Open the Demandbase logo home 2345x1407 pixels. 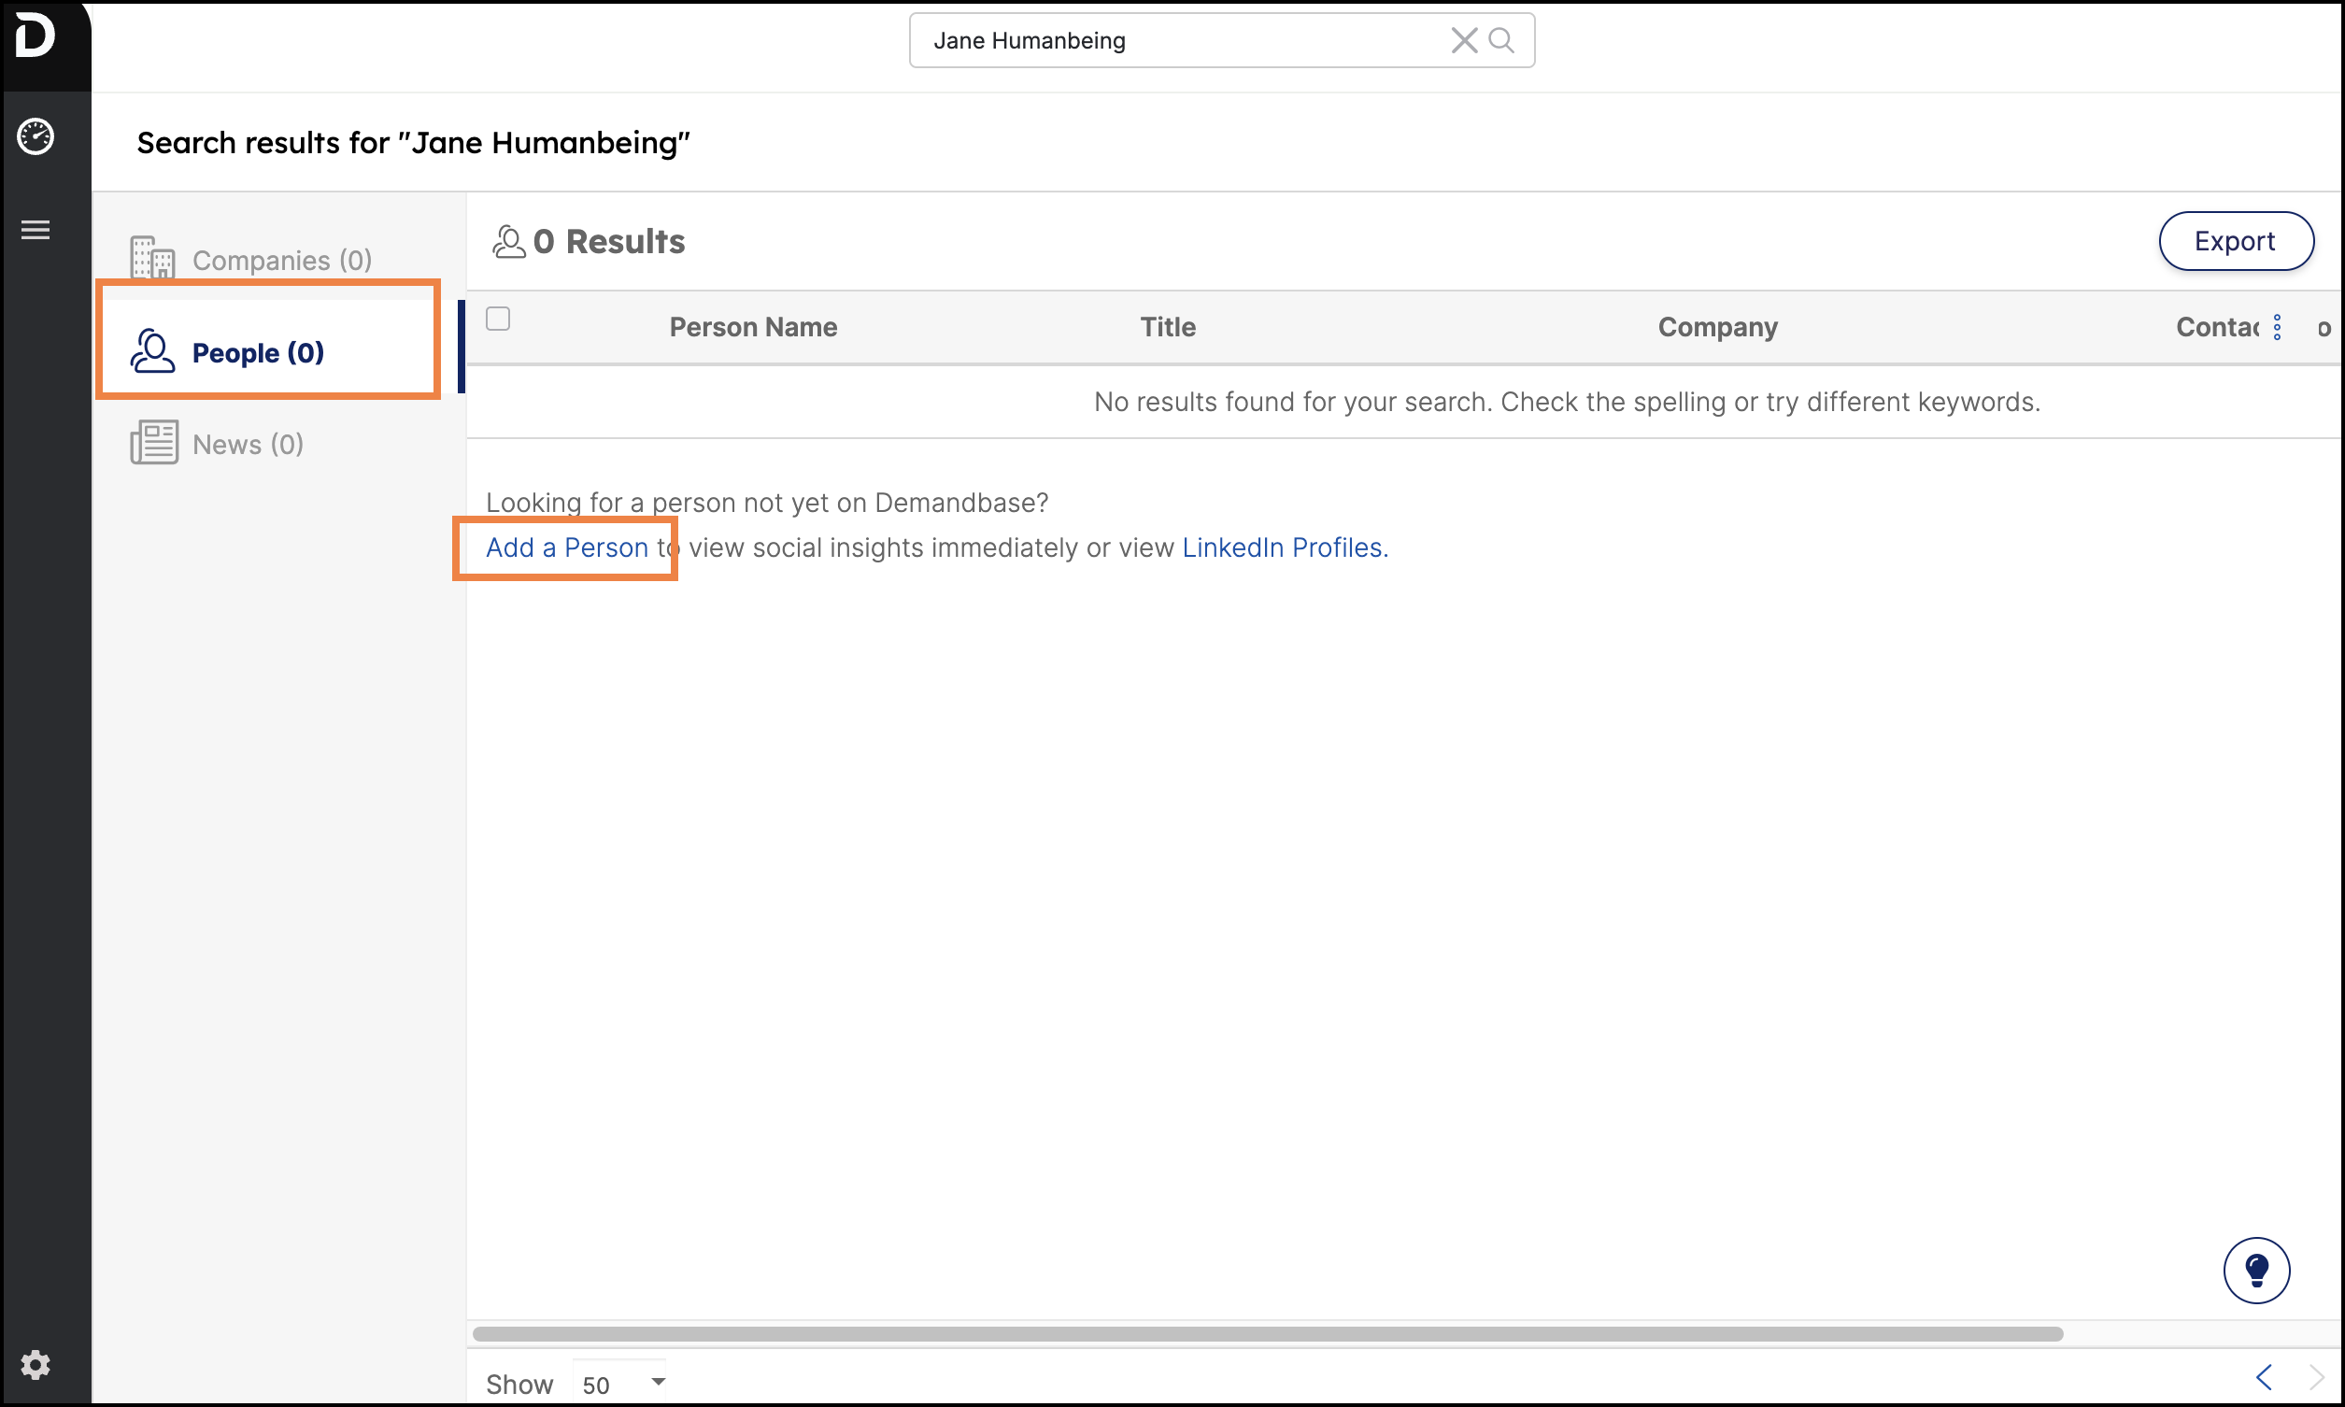point(36,36)
